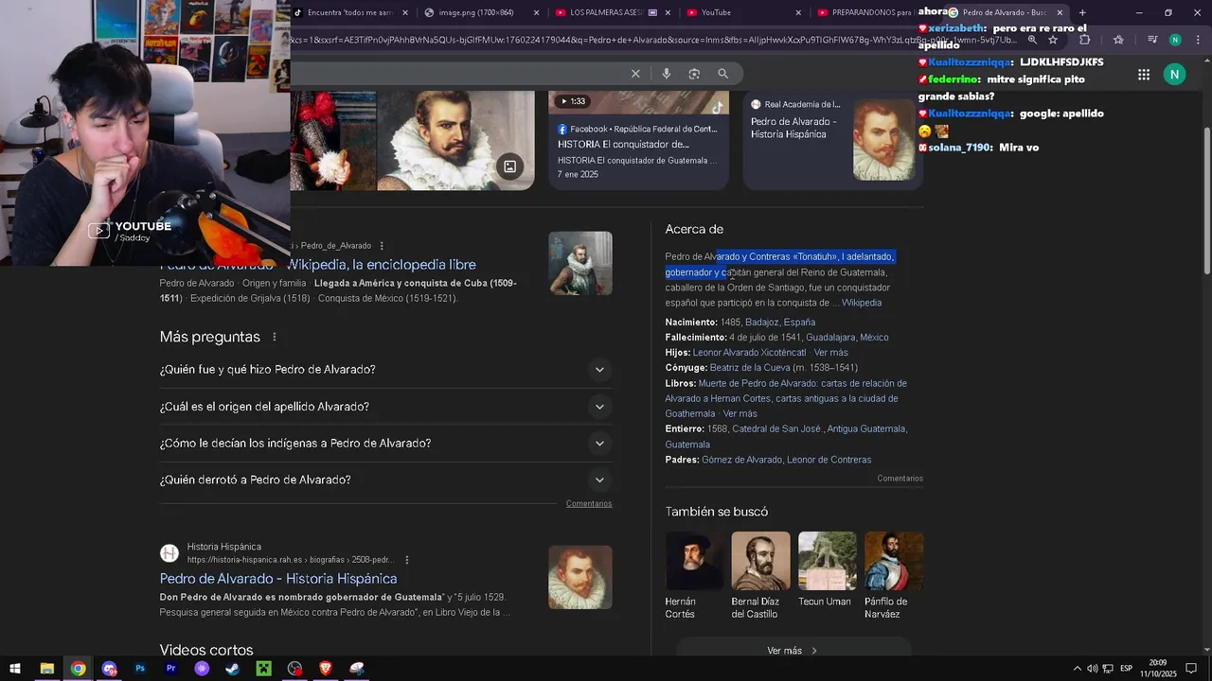Start voice search with the microphone icon
Screen dimensions: 1212x681
[x=667, y=74]
